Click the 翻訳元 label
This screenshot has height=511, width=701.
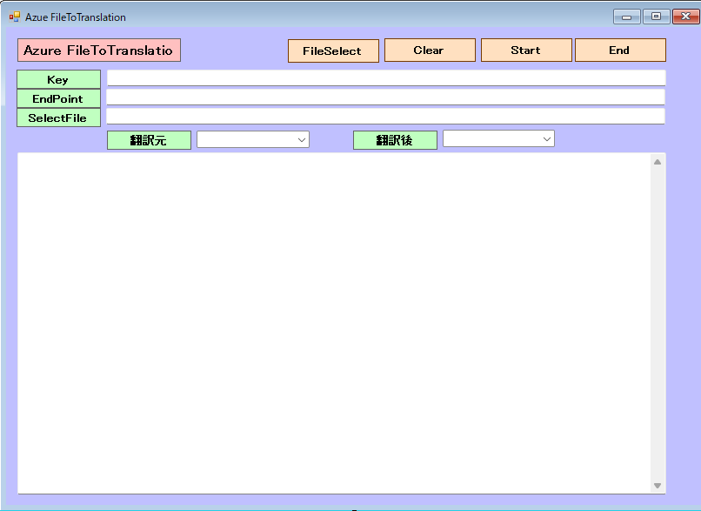149,140
